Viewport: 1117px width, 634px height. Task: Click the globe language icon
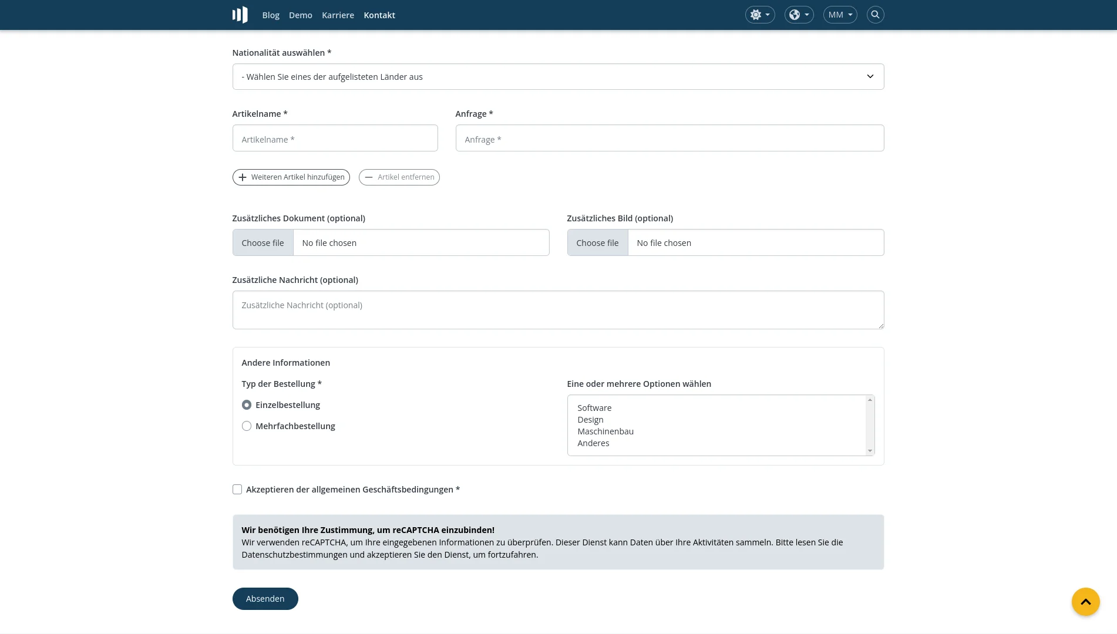coord(795,15)
